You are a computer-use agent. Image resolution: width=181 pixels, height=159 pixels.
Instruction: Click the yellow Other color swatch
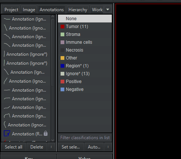pos(62,58)
